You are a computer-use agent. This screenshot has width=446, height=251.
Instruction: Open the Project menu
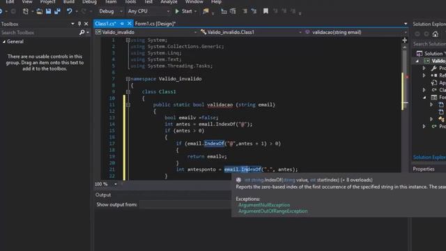pos(47,1)
